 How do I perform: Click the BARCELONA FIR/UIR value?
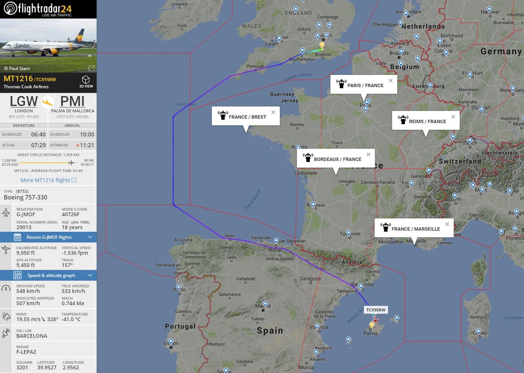coord(31,336)
